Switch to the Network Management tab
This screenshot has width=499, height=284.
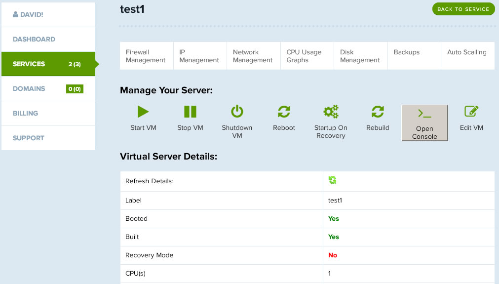coord(254,56)
